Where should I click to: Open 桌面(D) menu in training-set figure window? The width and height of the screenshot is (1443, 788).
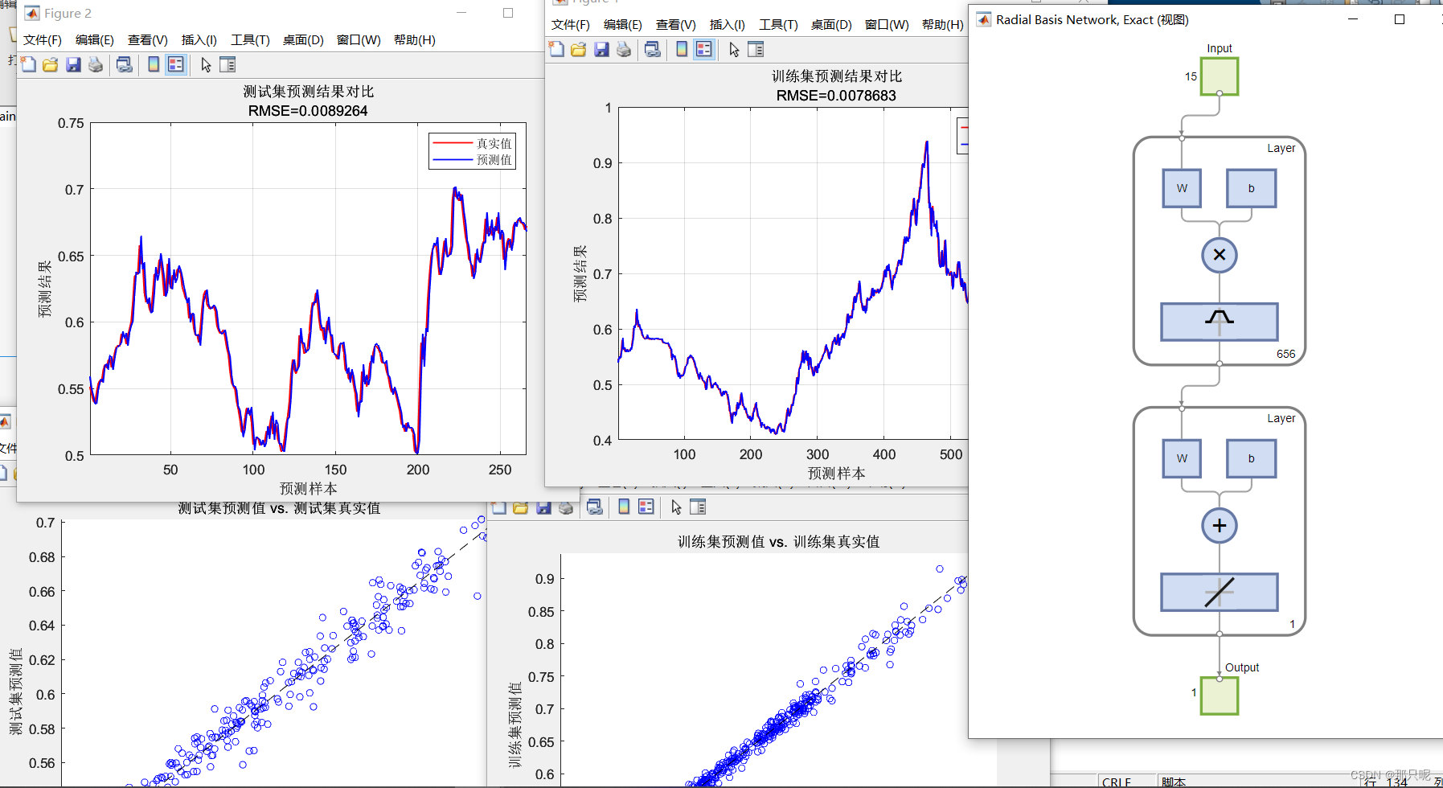click(831, 25)
